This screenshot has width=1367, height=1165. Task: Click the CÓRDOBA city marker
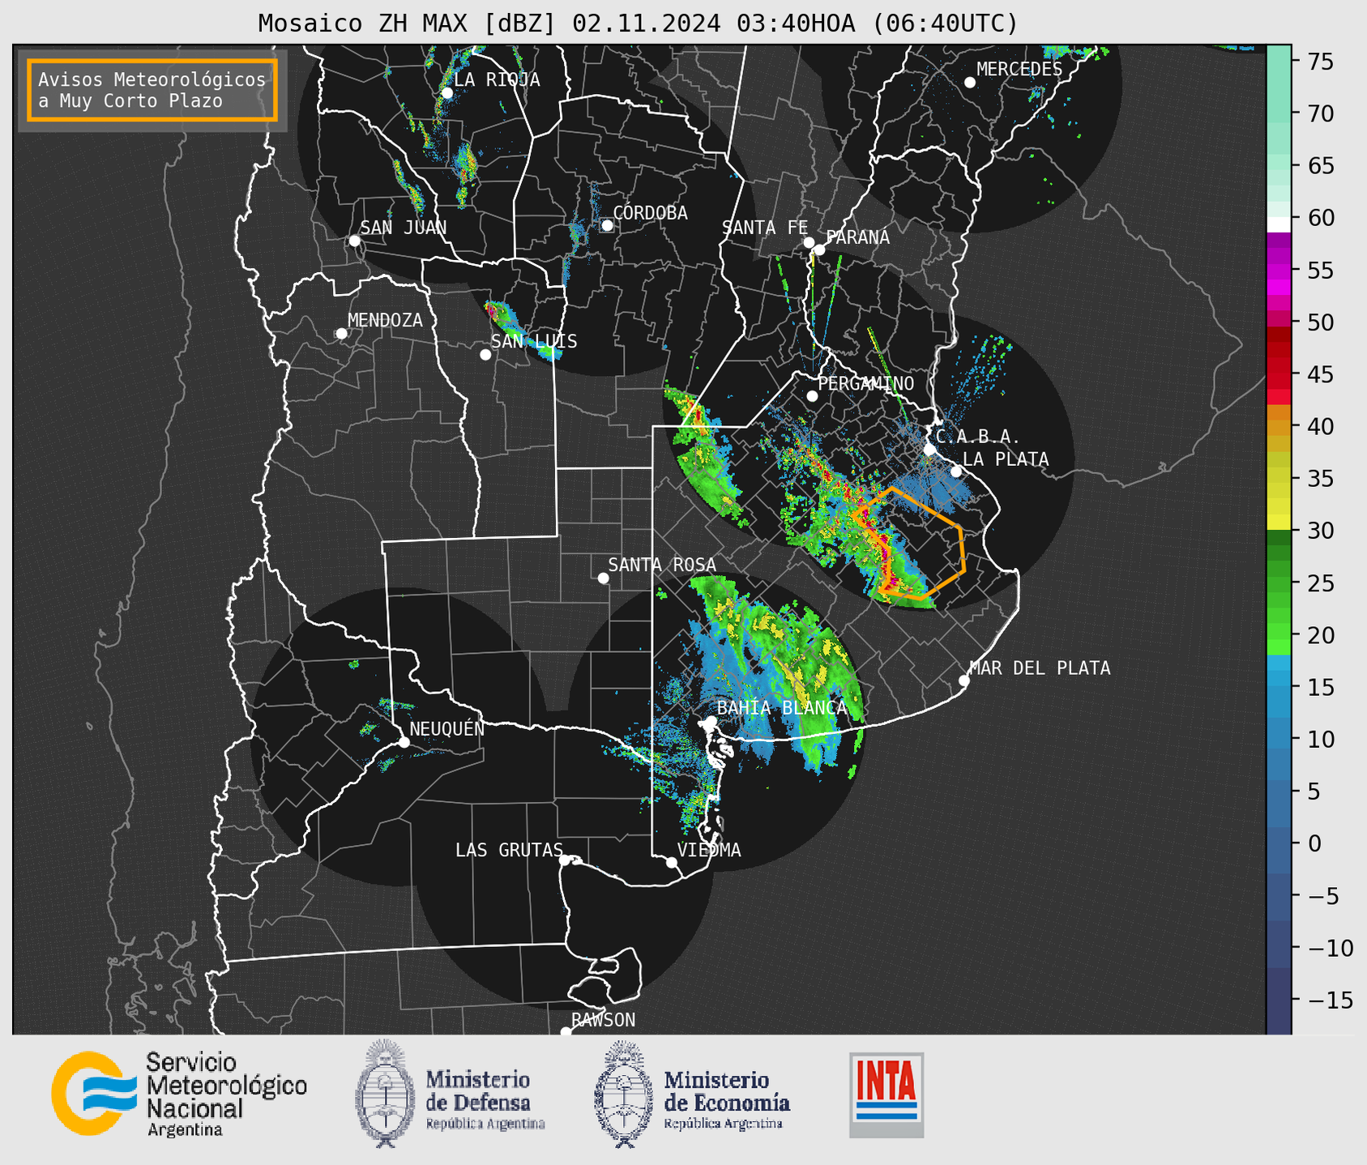pos(607,225)
